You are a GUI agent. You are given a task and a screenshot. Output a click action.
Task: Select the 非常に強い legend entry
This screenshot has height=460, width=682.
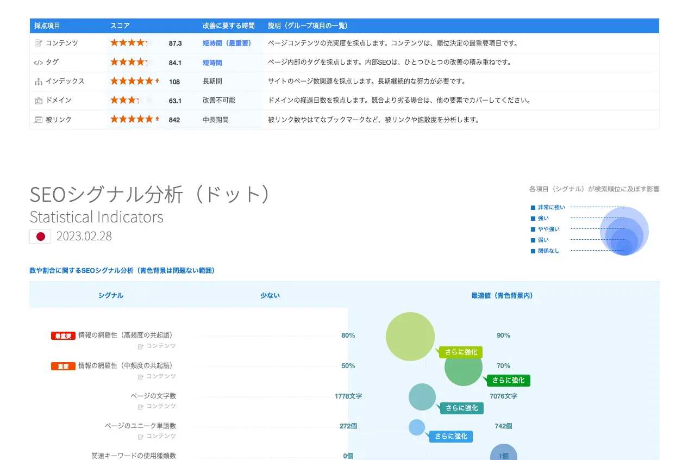pyautogui.click(x=551, y=207)
